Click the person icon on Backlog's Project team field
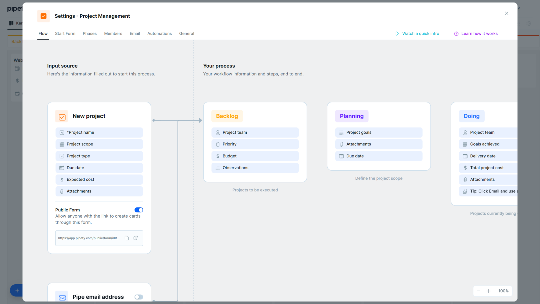This screenshot has width=540, height=304. [x=217, y=132]
